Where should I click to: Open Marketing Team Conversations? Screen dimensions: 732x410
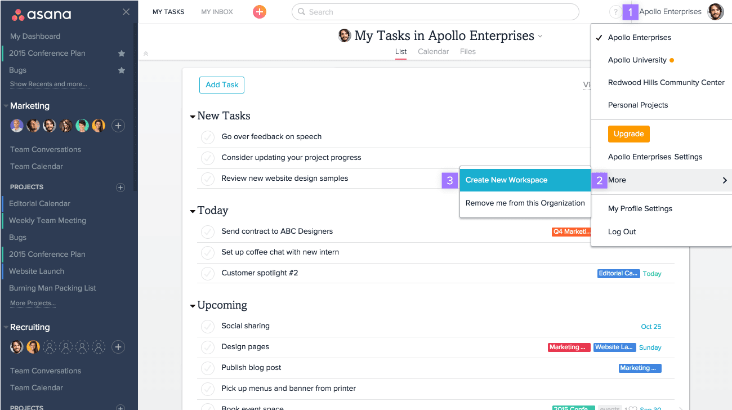[46, 150]
